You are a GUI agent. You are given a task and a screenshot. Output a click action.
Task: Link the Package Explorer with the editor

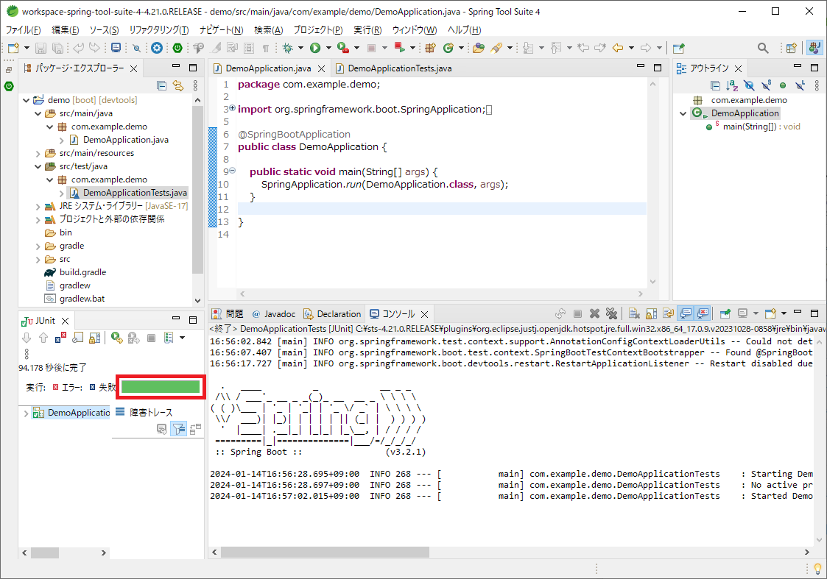[x=178, y=85]
